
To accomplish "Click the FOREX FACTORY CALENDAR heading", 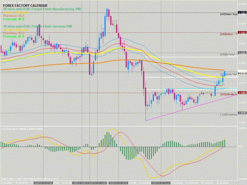I will 25,6.
